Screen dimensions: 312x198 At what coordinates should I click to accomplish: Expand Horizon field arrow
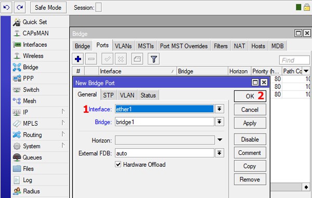(219, 140)
